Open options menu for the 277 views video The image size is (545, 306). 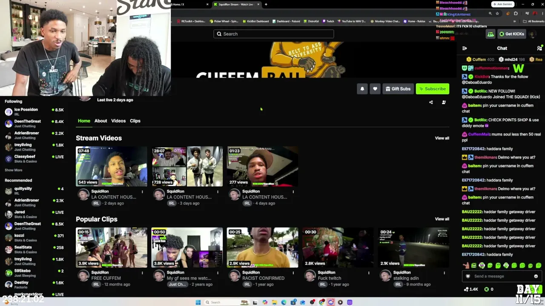click(x=293, y=192)
